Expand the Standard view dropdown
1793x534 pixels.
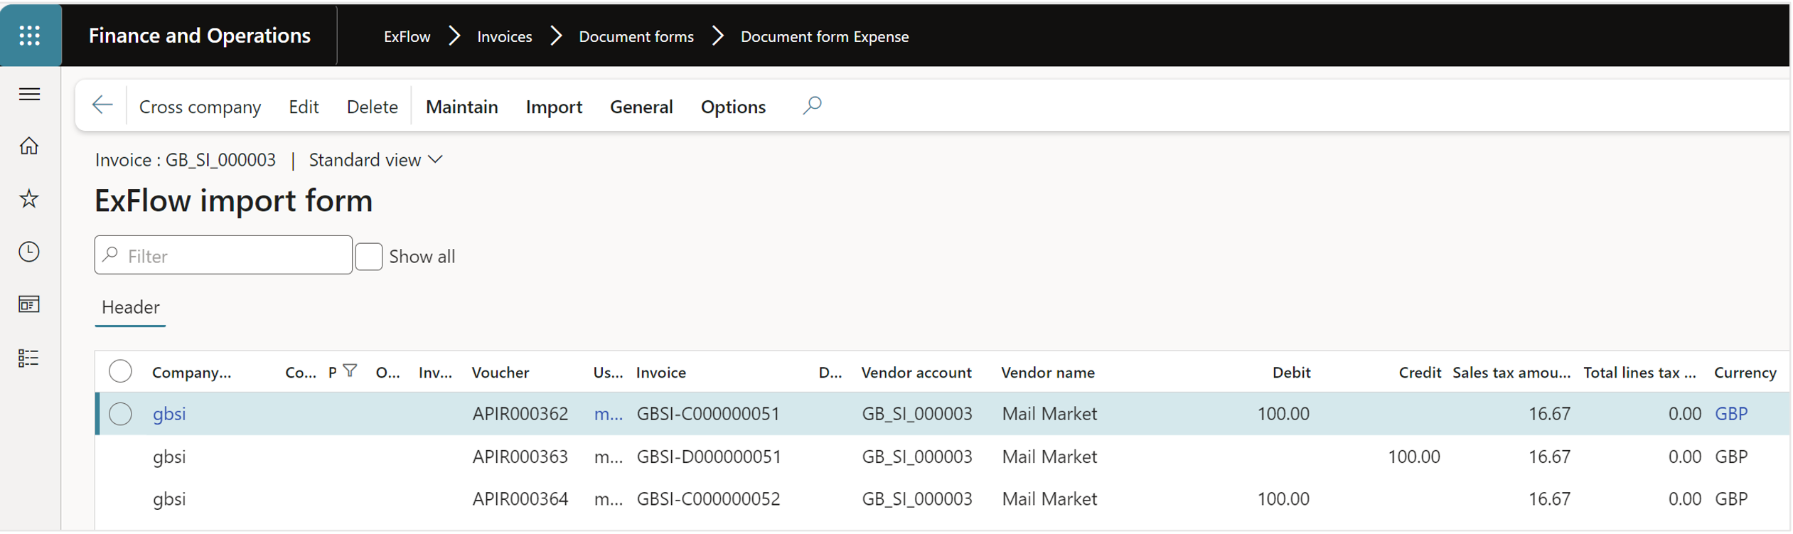(376, 160)
